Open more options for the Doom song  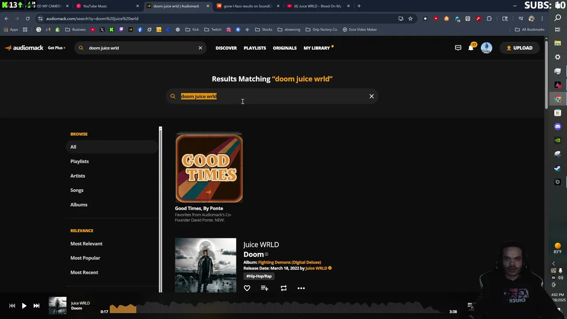301,288
